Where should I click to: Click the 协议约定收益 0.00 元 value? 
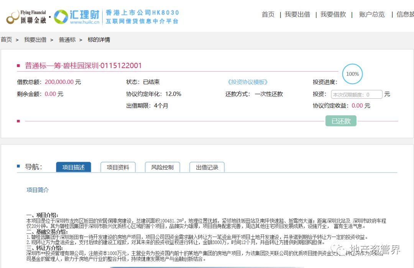[x=361, y=106]
